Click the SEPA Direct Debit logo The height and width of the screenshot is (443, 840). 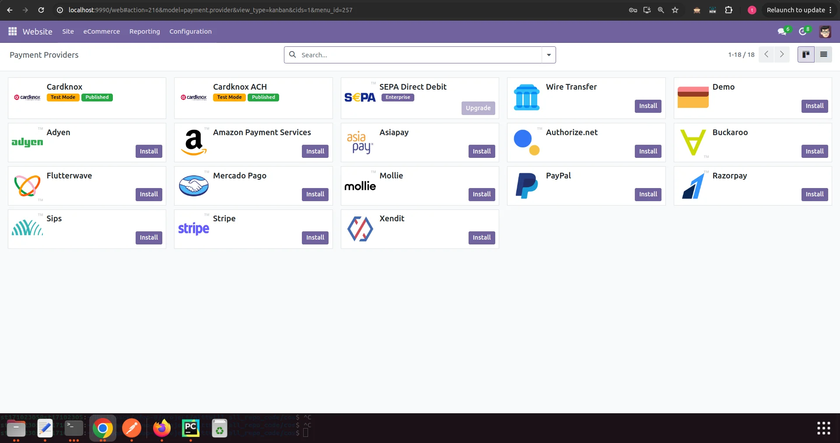click(x=360, y=97)
